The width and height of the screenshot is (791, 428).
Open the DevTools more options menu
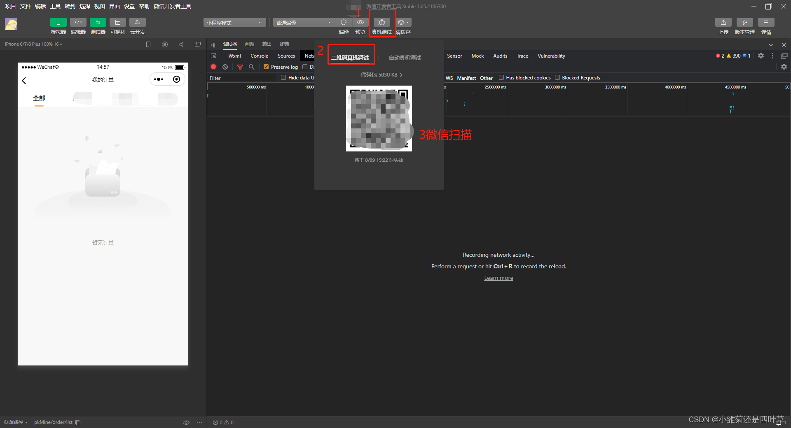click(x=772, y=56)
